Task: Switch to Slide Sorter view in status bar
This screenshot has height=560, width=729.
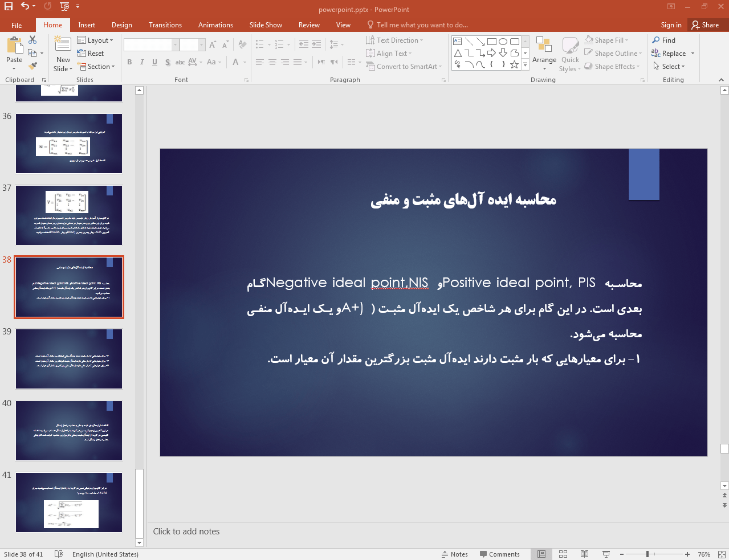Action: coord(563,554)
